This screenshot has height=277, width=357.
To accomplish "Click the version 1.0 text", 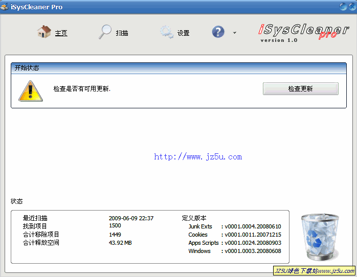I will pyautogui.click(x=279, y=40).
